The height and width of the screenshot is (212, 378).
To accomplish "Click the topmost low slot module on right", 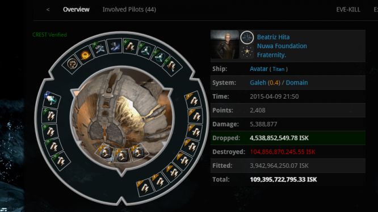I will pyautogui.click(x=193, y=100).
